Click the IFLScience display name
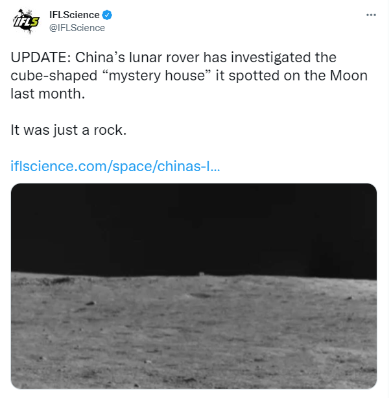Viewport: 391px width, 398px height. pyautogui.click(x=75, y=15)
